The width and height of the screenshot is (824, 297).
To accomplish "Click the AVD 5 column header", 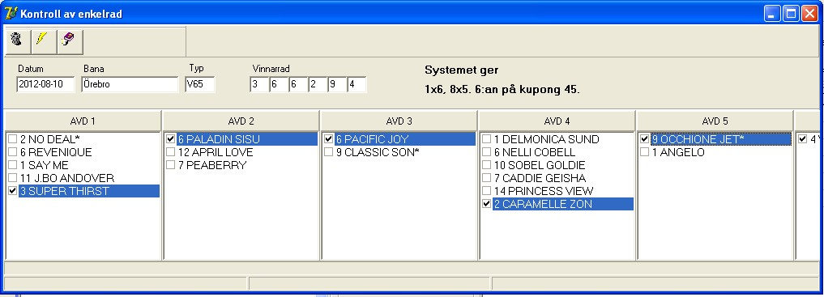I will point(715,121).
